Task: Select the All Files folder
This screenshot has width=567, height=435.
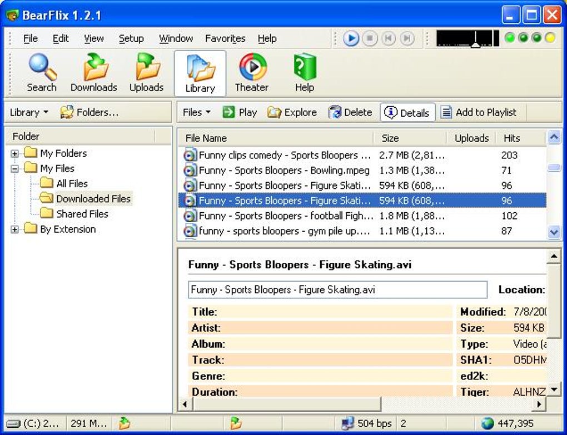Action: tap(72, 184)
